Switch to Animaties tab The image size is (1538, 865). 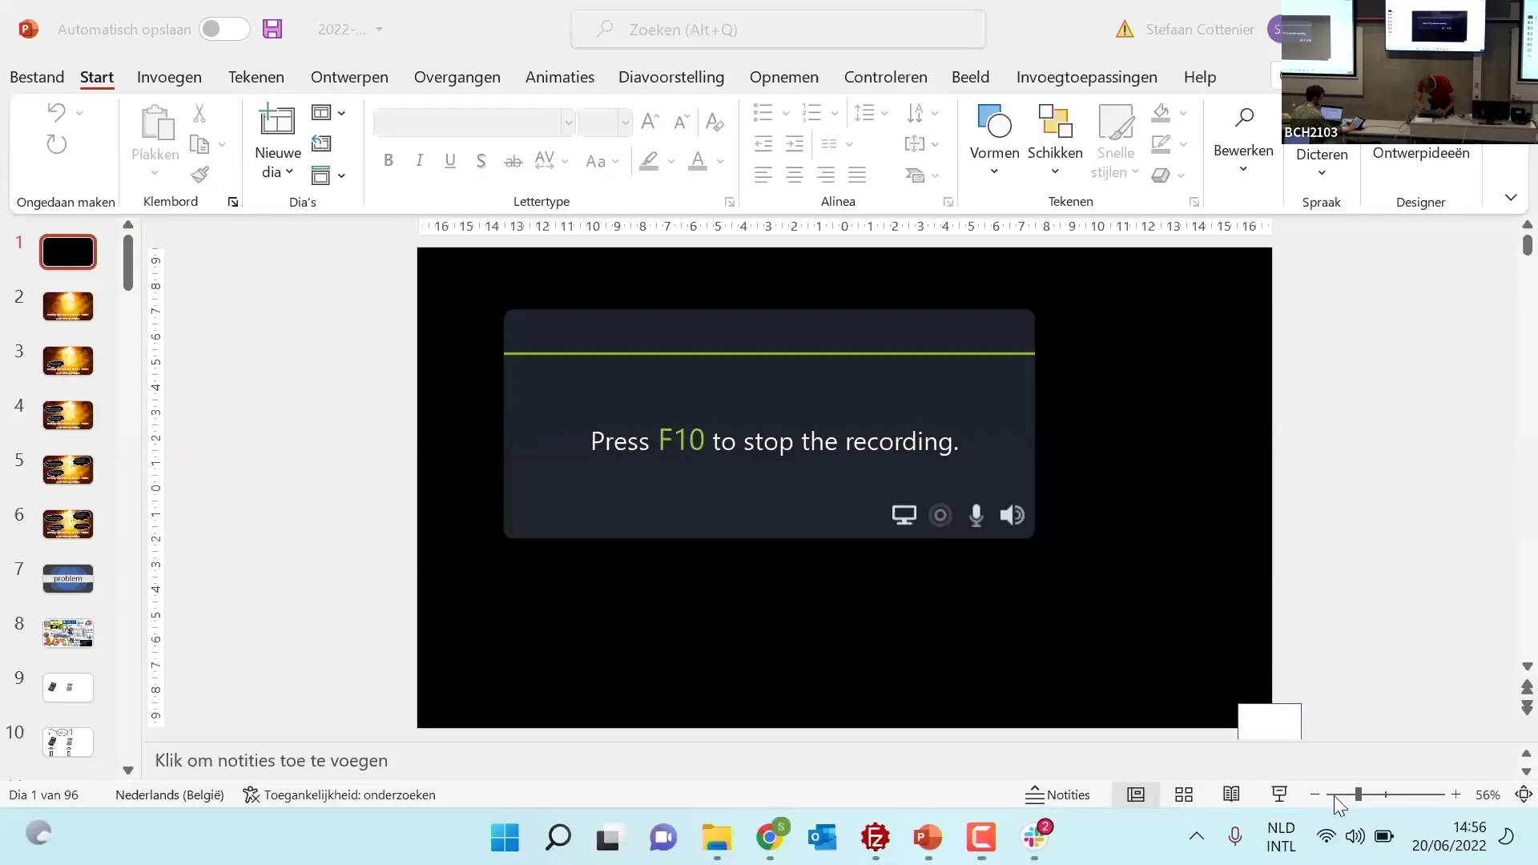click(x=560, y=77)
